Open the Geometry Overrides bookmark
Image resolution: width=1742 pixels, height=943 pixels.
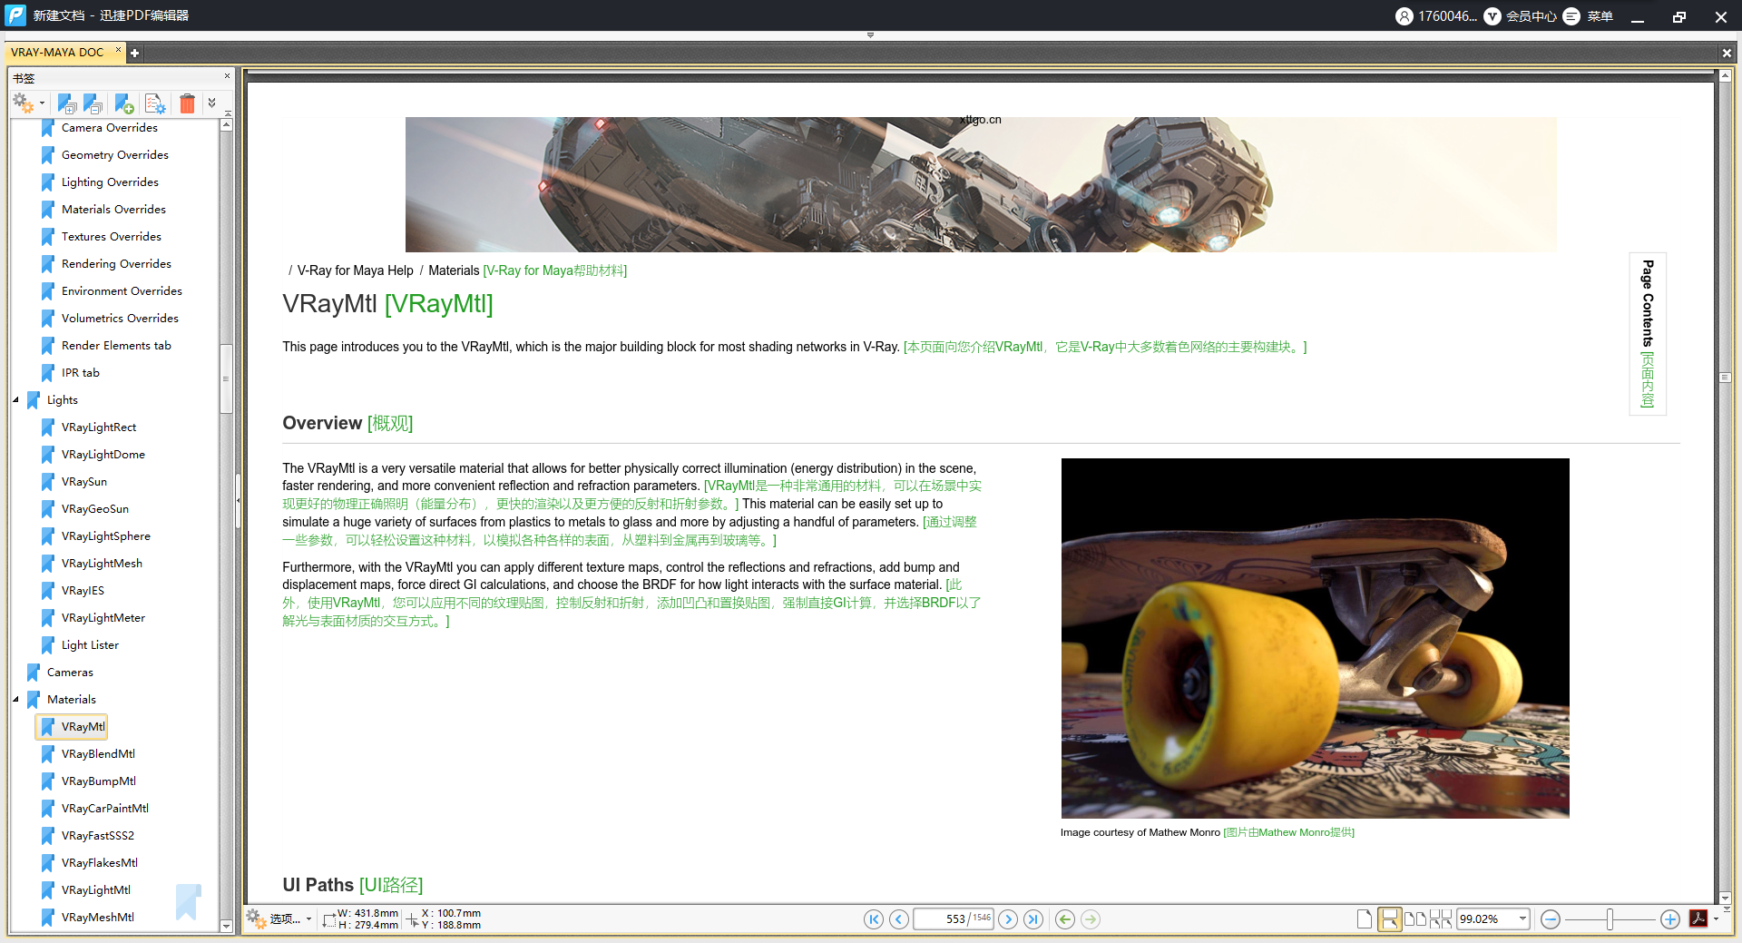coord(114,155)
